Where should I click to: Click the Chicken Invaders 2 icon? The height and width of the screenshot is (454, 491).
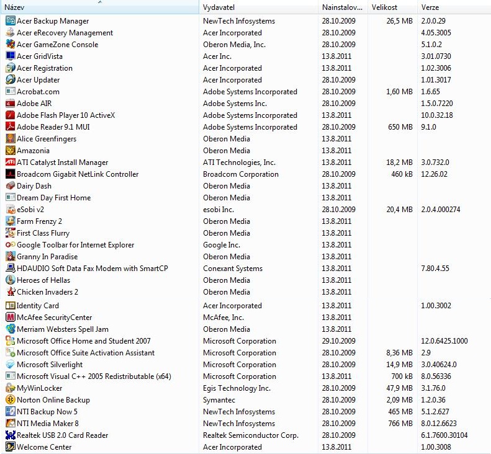point(11,292)
